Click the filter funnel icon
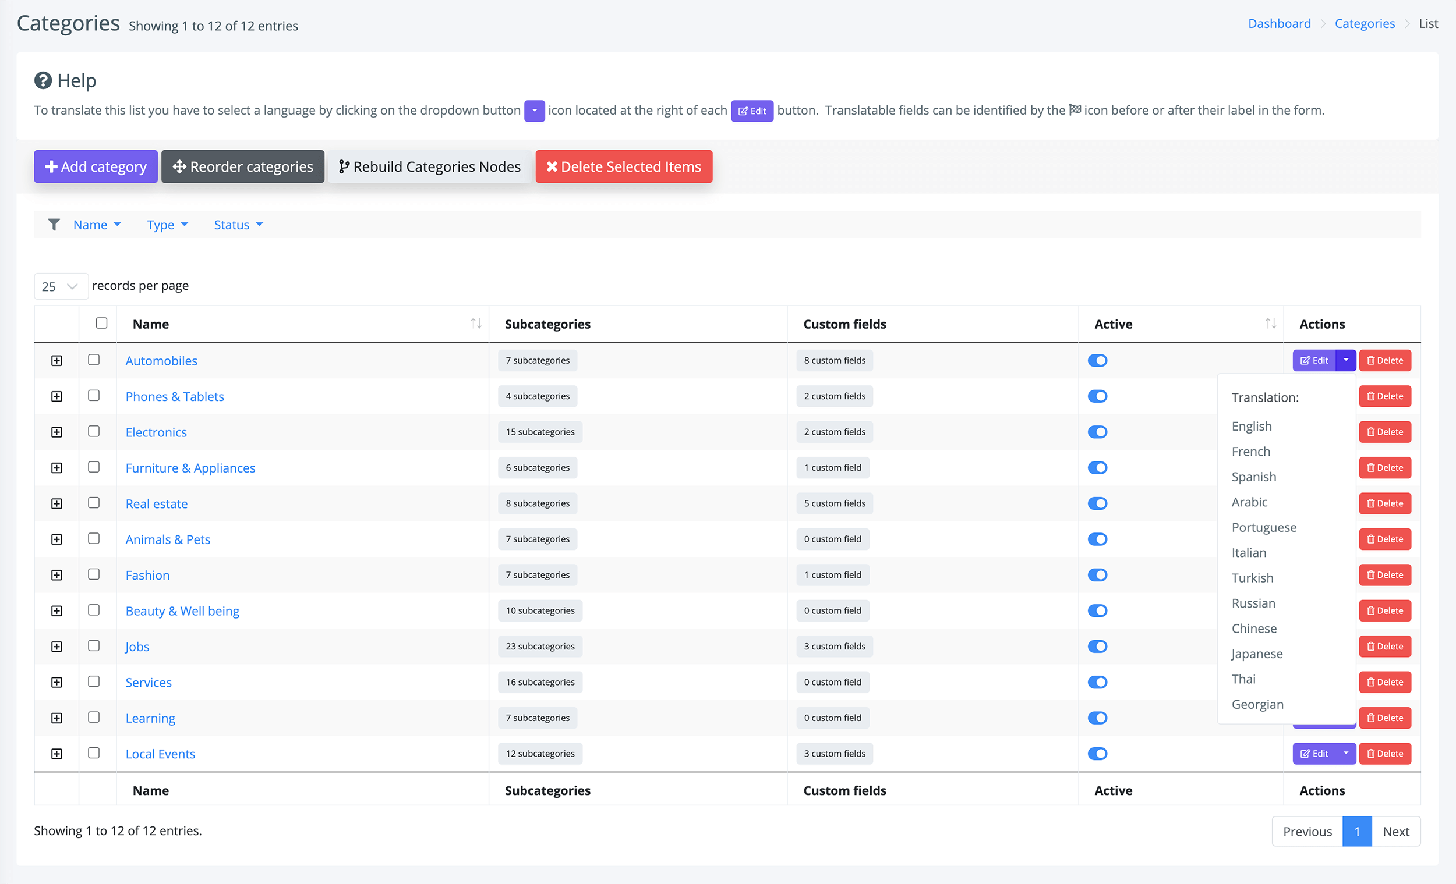 (x=54, y=225)
